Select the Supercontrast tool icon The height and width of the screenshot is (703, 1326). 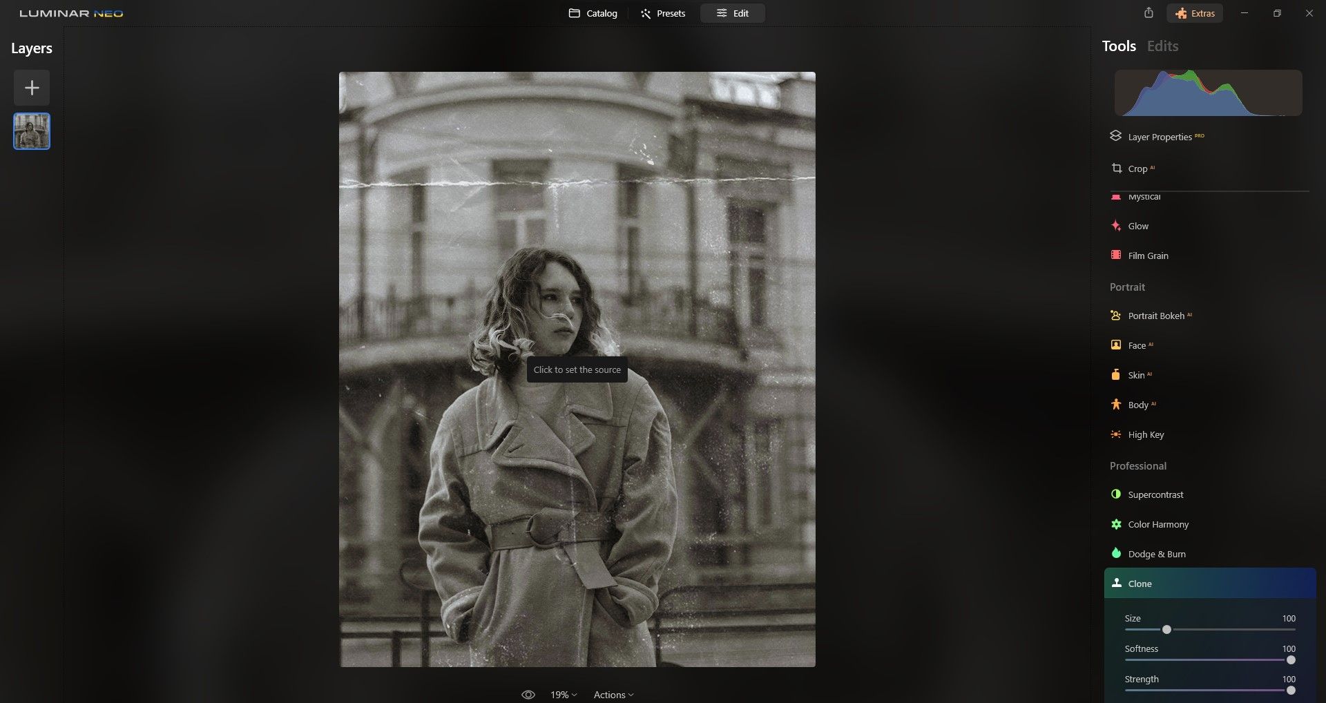coord(1116,494)
